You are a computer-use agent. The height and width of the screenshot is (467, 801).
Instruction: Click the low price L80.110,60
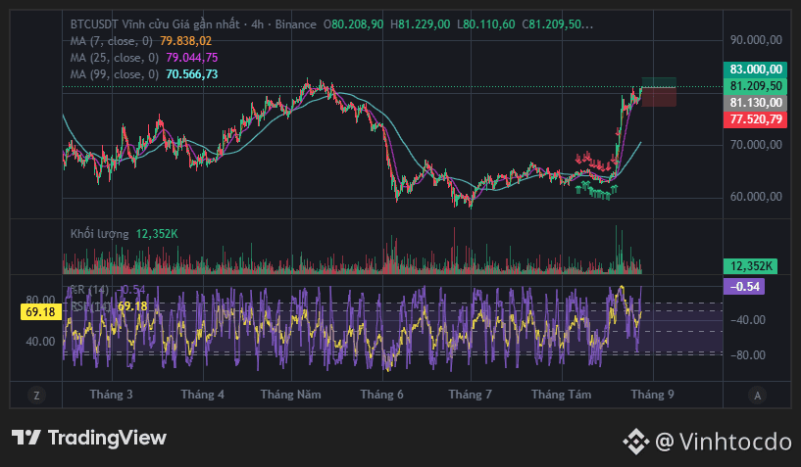[486, 24]
